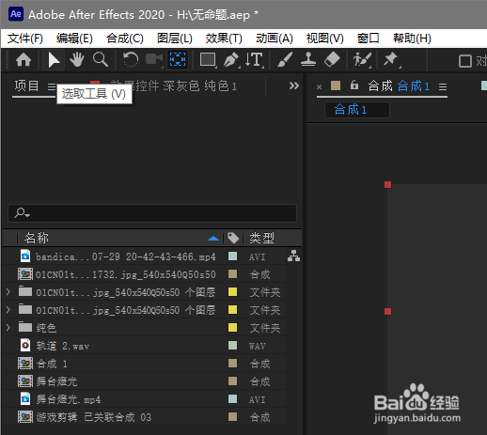Activate the Hand tool

[x=77, y=59]
